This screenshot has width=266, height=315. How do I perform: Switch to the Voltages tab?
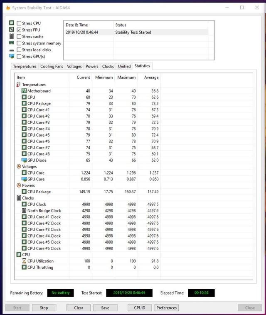click(74, 66)
